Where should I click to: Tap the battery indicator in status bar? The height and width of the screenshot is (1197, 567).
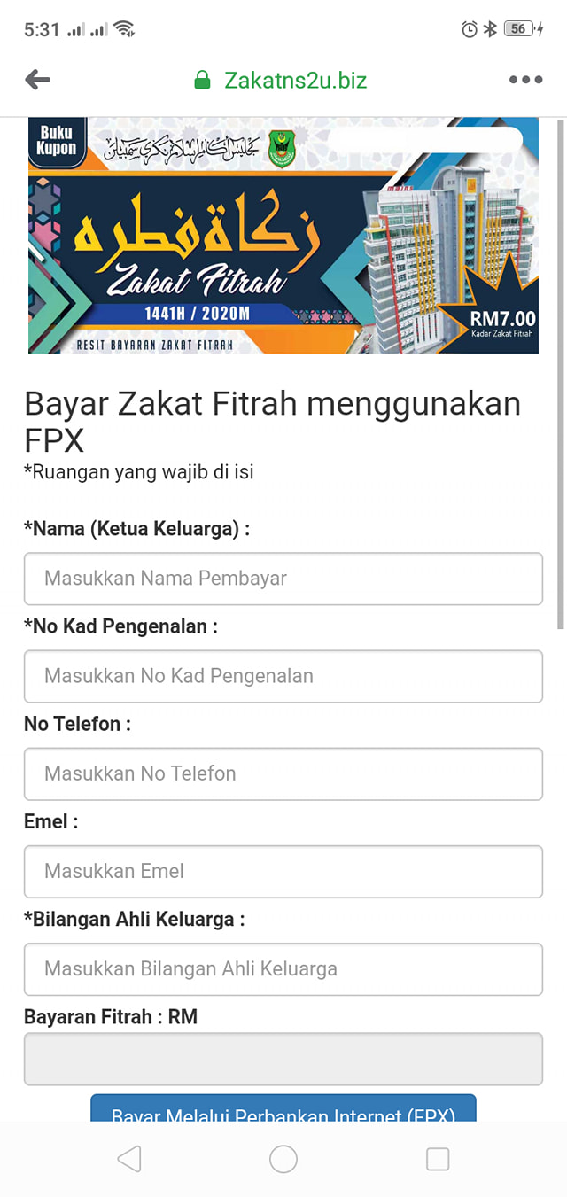[x=524, y=29]
